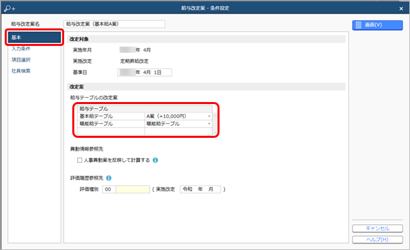Go to the 社員検索 tab

click(x=21, y=71)
